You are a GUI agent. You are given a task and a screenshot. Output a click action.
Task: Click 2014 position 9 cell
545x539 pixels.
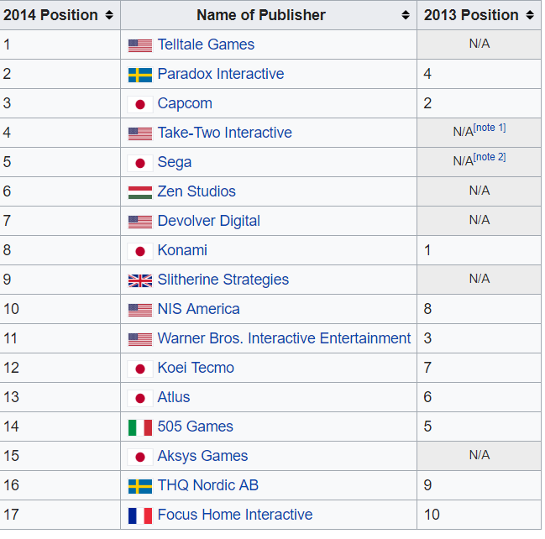(x=60, y=280)
